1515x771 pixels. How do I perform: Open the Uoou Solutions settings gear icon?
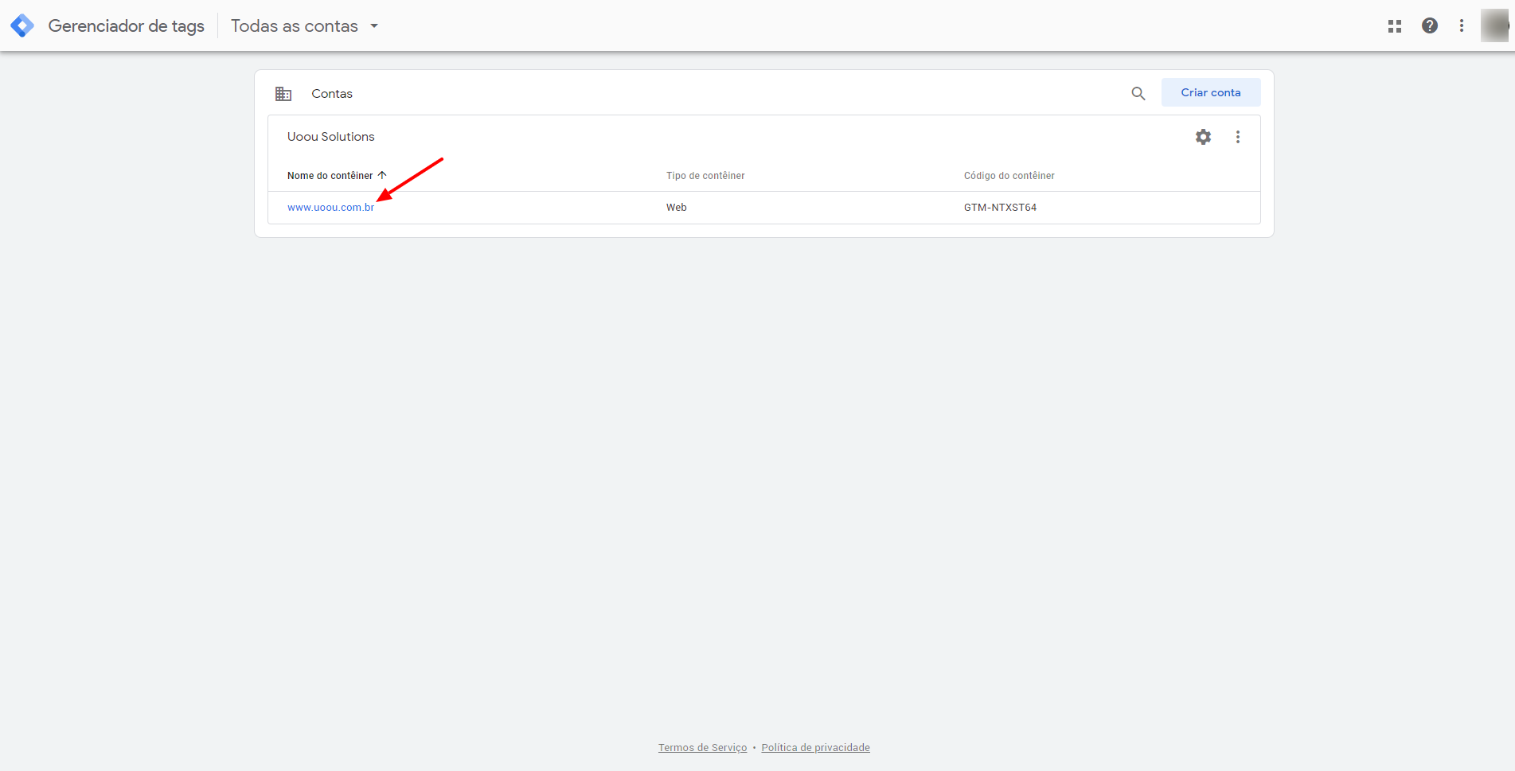[1203, 137]
